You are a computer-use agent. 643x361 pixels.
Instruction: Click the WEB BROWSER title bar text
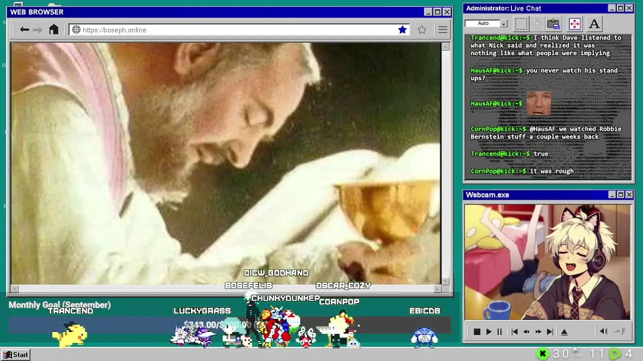[37, 12]
